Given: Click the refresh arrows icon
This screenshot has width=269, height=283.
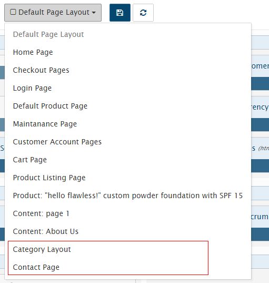Looking at the screenshot, I should [143, 13].
